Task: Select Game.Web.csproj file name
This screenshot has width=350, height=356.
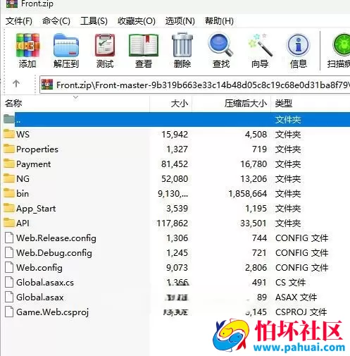Action: (52, 312)
